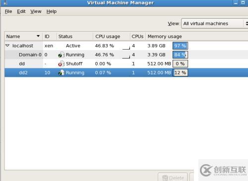Click the dd2 12 % memory bar
This screenshot has width=248, height=181.
180,72
